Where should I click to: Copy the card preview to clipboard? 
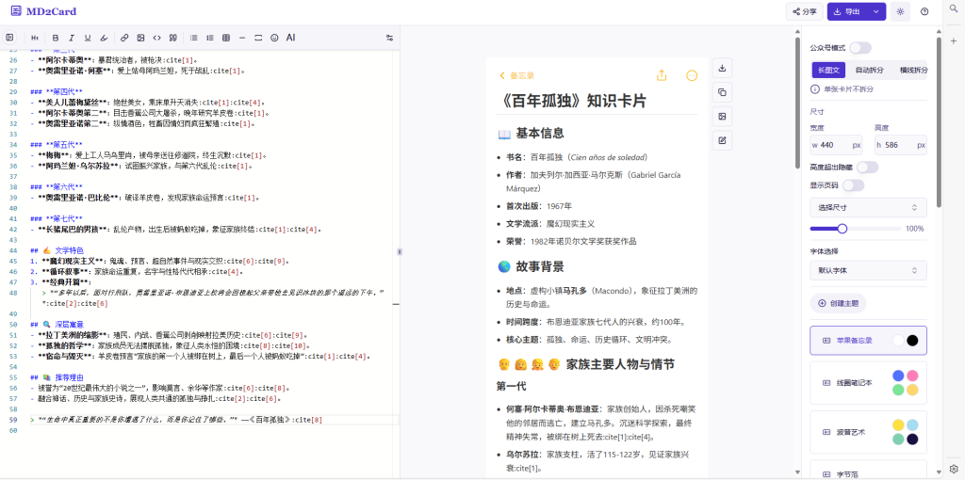point(723,92)
